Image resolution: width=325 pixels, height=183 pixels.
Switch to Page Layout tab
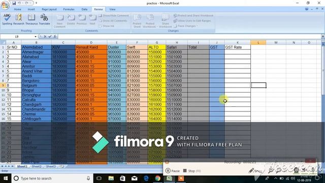point(49,9)
